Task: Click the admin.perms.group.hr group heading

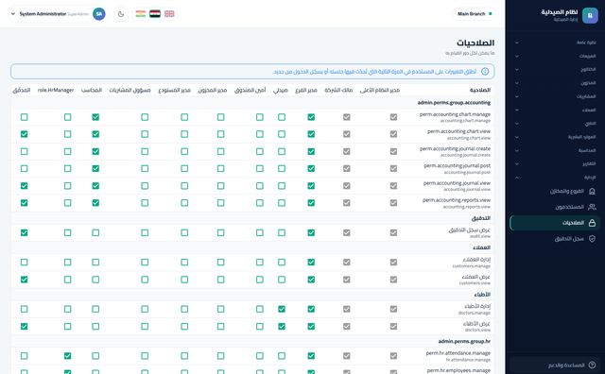Action: [464, 341]
